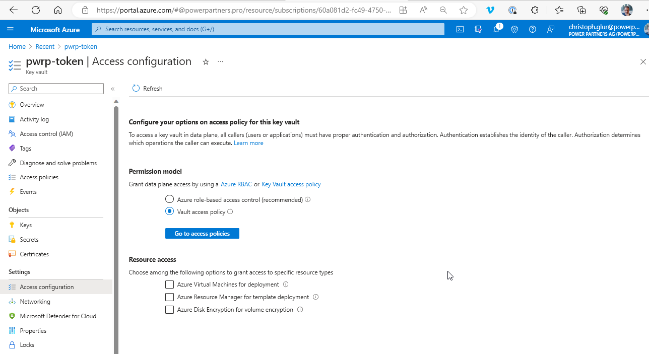649x354 pixels.
Task: Click the help question mark icon
Action: 533,29
